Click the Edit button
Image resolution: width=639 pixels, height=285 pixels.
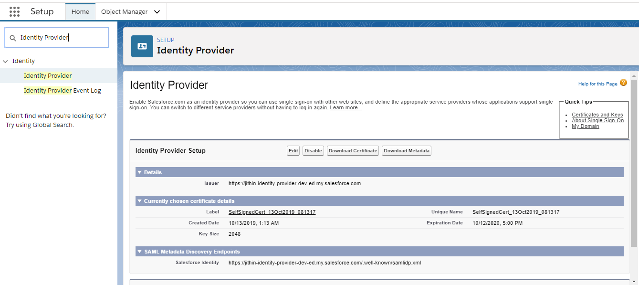click(293, 151)
